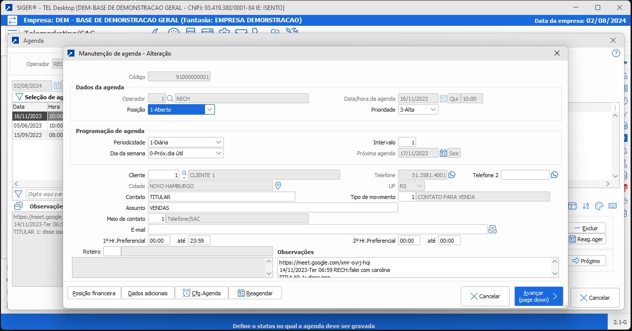Open the Prioridade dropdown
The image size is (632, 331).
coord(433,110)
